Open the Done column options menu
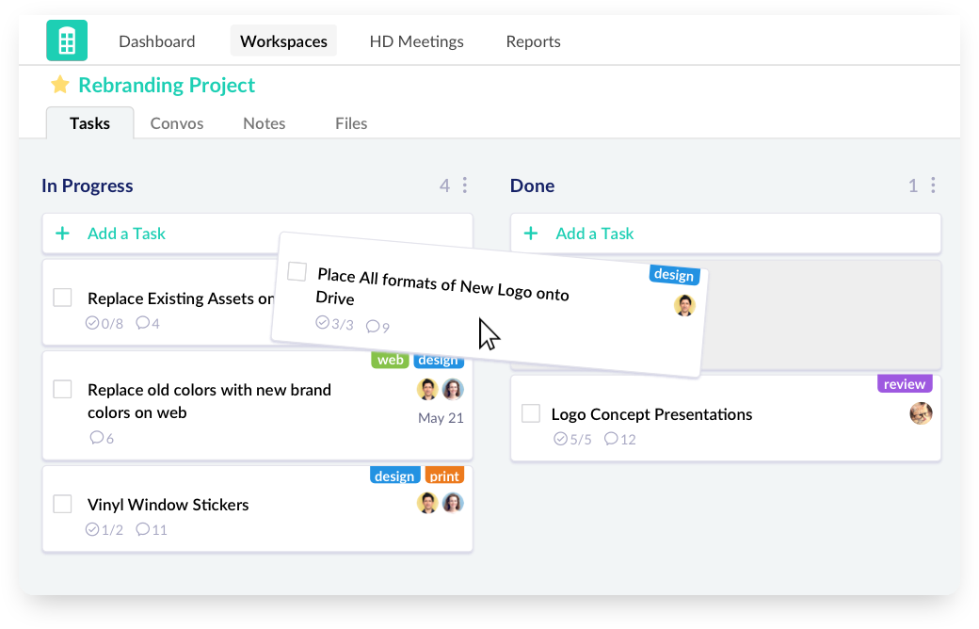This screenshot has height=629, width=979. pyautogui.click(x=934, y=185)
